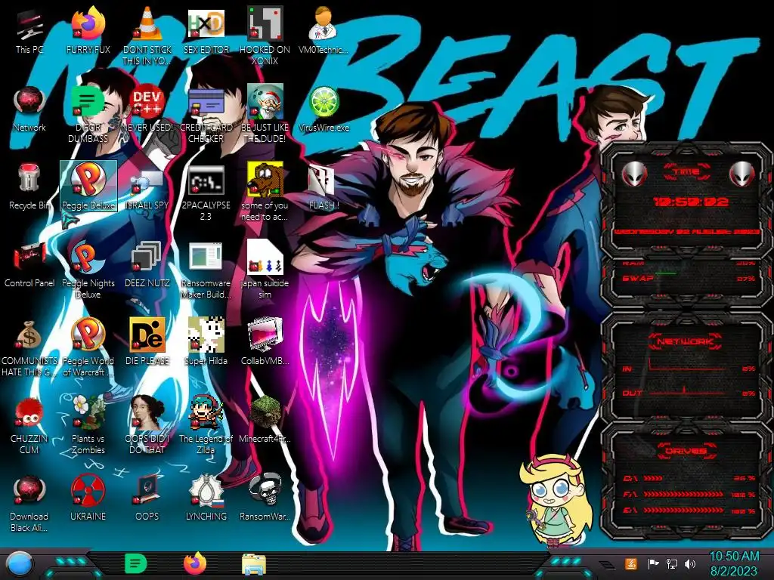Click the SWAP usage meter

(x=689, y=279)
